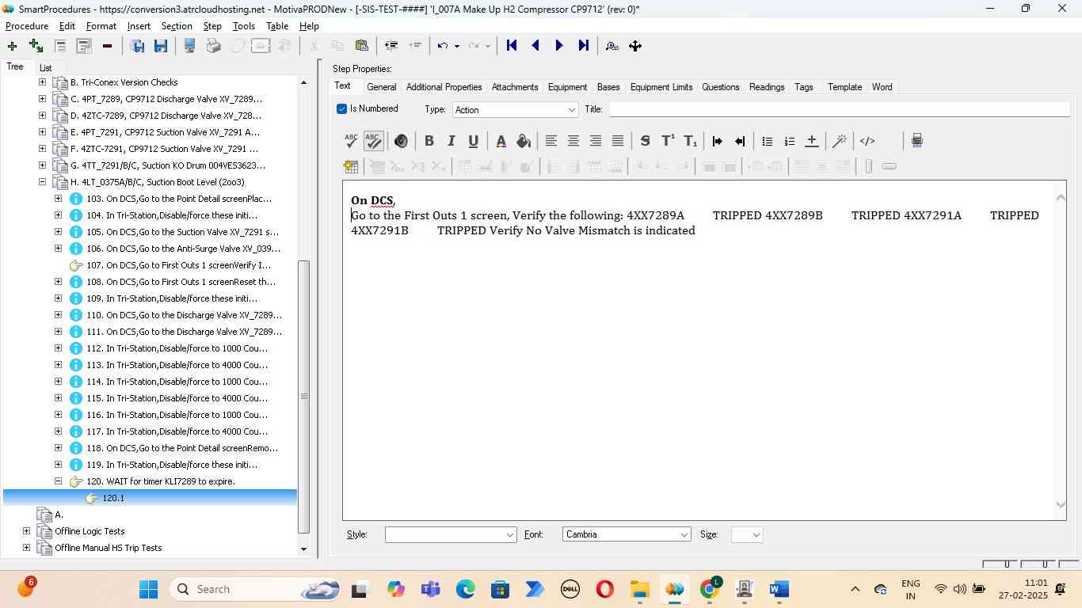Image resolution: width=1082 pixels, height=608 pixels.
Task: Open the font color picker
Action: (x=501, y=141)
